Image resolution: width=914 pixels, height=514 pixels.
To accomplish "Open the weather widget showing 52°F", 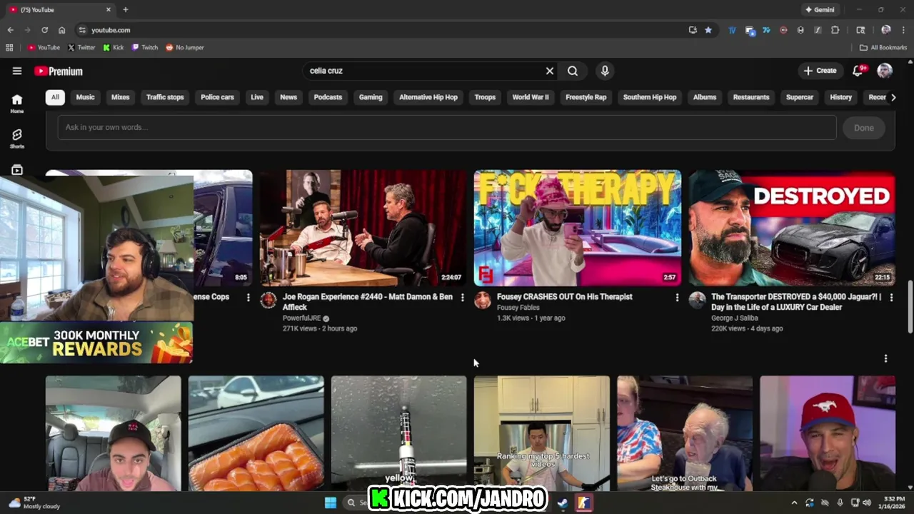I will 34,503.
